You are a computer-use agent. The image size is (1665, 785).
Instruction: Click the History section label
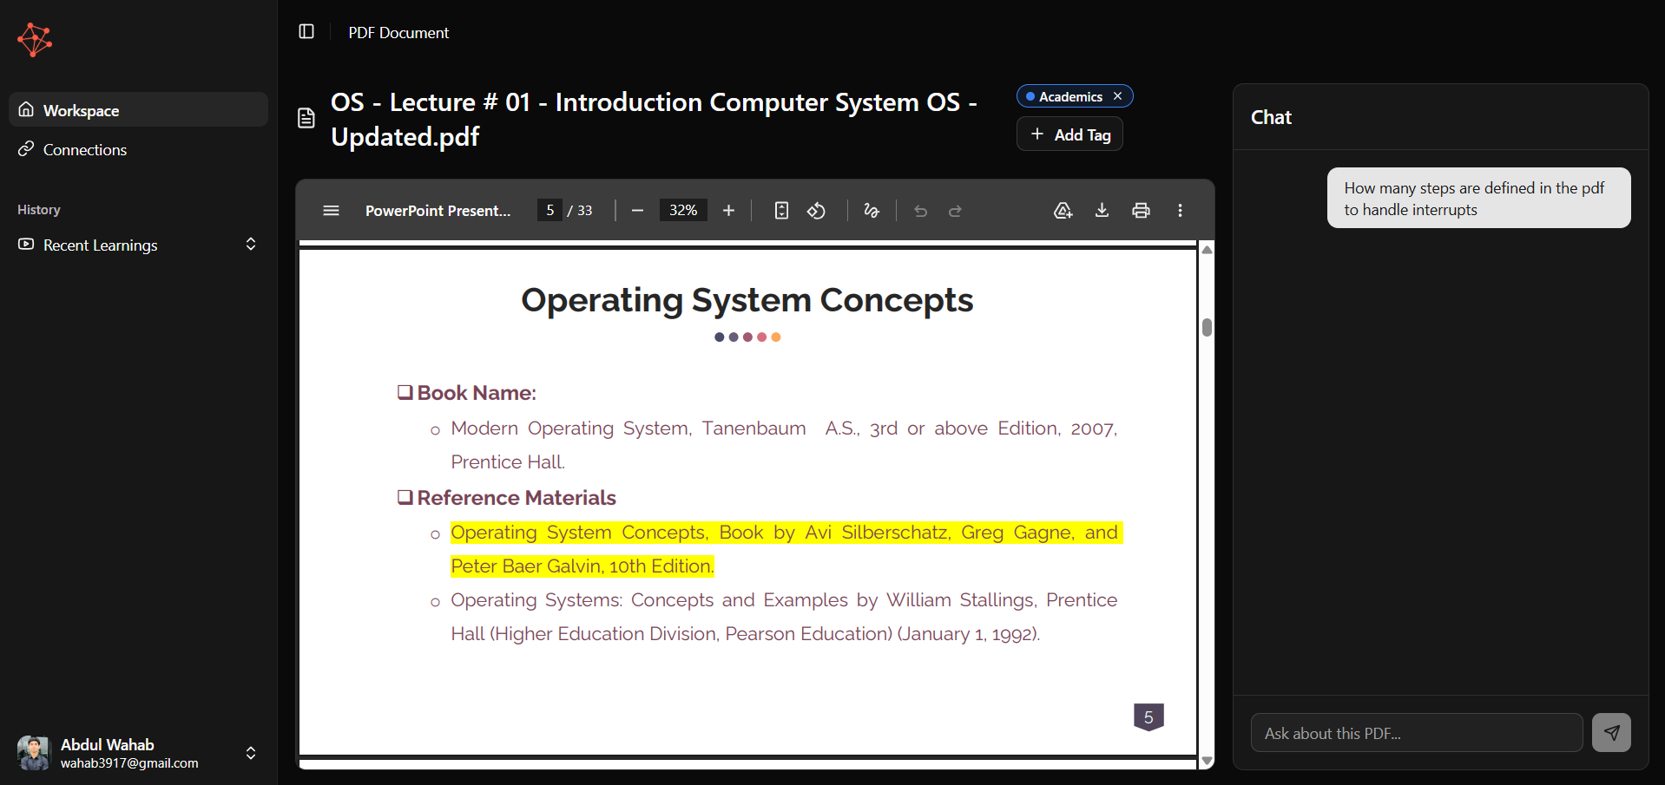(39, 210)
